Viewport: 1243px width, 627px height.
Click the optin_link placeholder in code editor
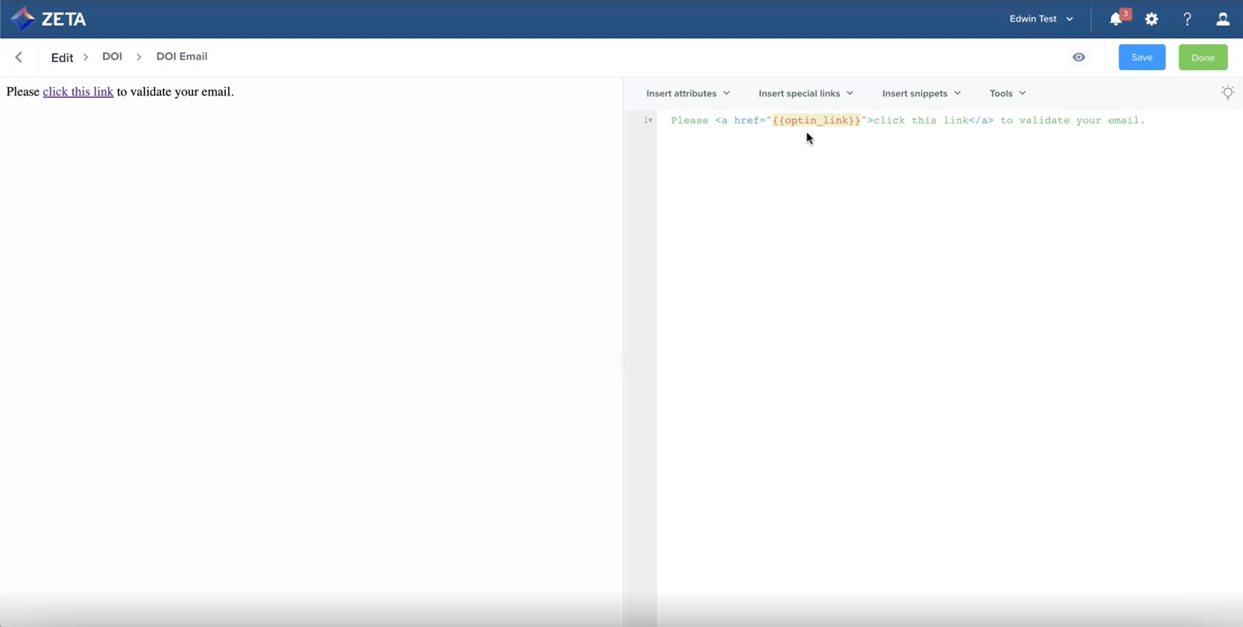point(816,120)
